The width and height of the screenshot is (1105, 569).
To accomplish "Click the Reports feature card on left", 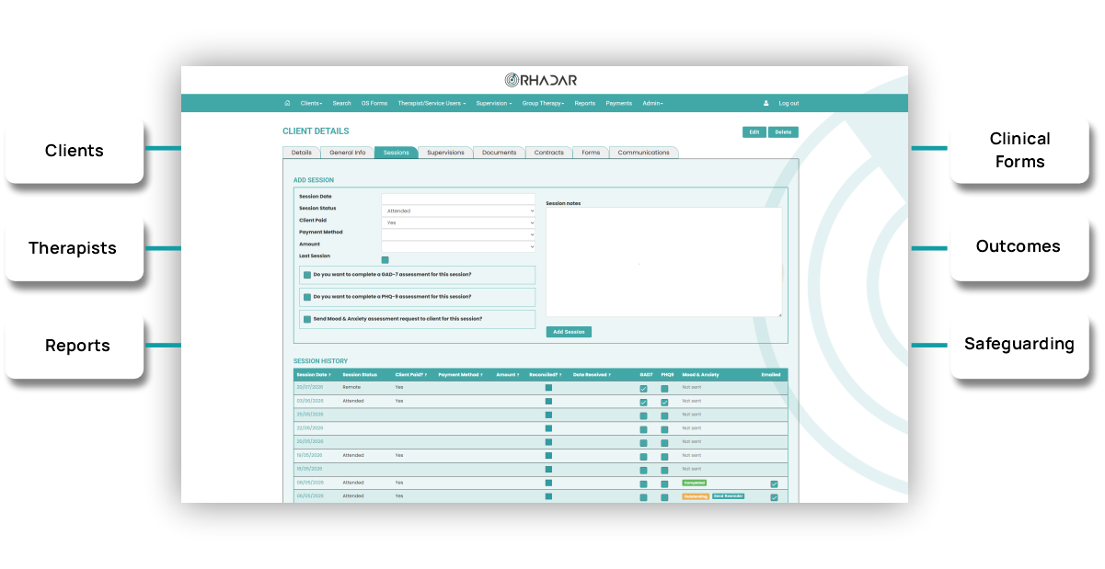I will [x=75, y=346].
